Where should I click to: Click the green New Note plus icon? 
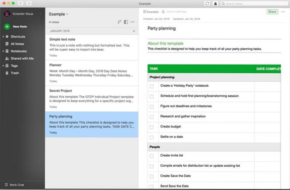point(7,26)
